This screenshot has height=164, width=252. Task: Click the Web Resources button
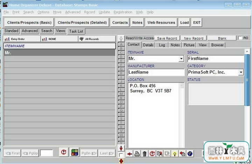tap(161, 22)
